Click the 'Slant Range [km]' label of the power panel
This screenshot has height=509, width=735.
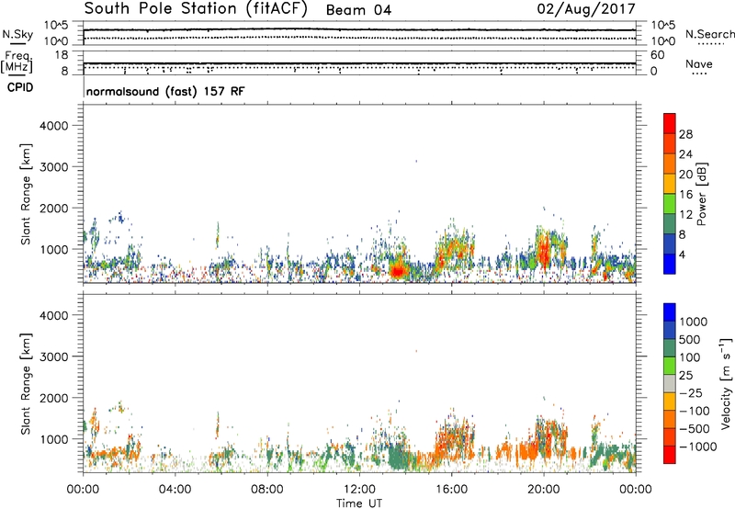click(26, 194)
